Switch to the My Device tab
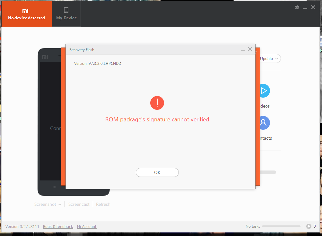This screenshot has width=322, height=236. (x=66, y=14)
